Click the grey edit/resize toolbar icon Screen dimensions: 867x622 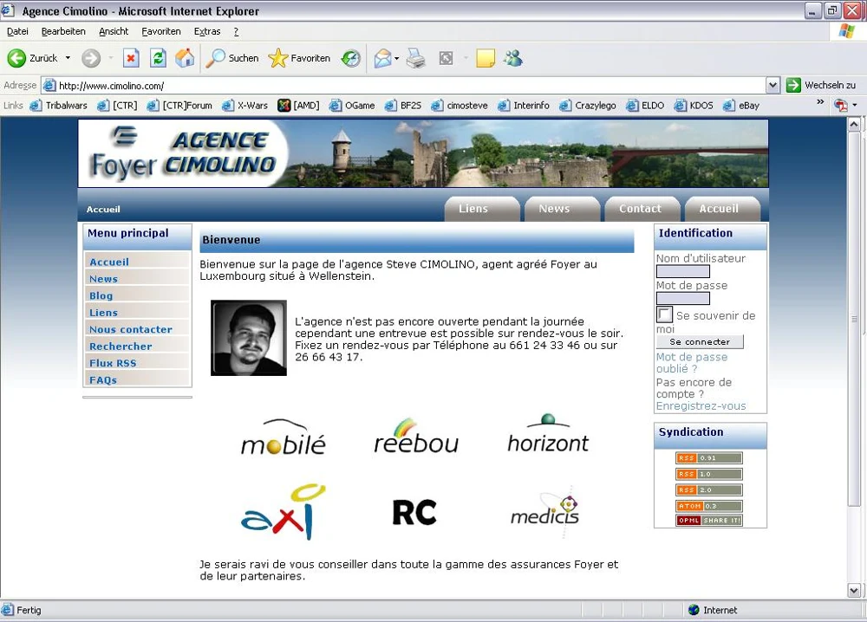[446, 58]
